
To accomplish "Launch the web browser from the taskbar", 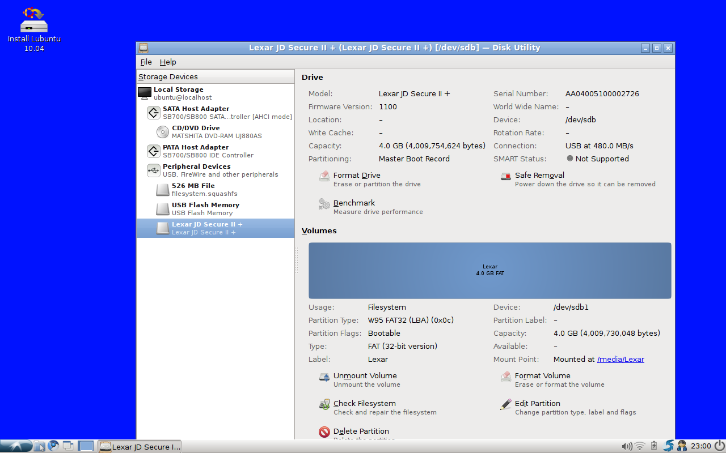I will click(x=53, y=446).
